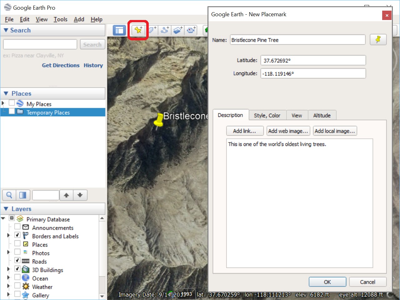Open the File menu
The height and width of the screenshot is (300, 400).
9,19
